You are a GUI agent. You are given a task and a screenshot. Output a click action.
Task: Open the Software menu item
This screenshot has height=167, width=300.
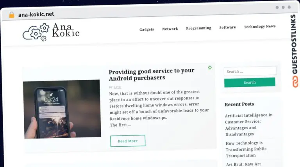[227, 27]
